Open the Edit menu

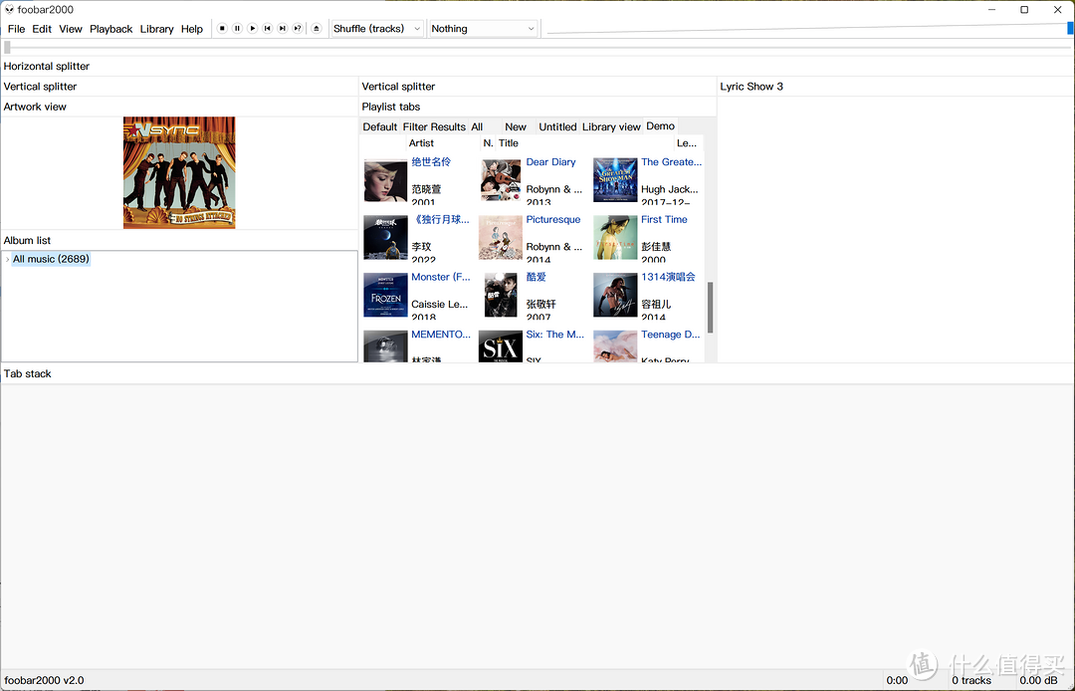(42, 29)
